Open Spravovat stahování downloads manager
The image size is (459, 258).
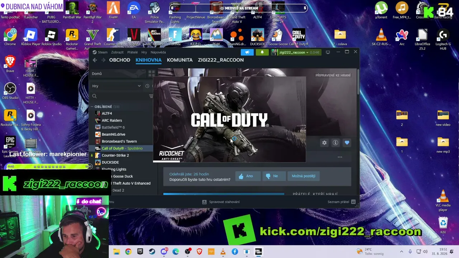(221, 202)
